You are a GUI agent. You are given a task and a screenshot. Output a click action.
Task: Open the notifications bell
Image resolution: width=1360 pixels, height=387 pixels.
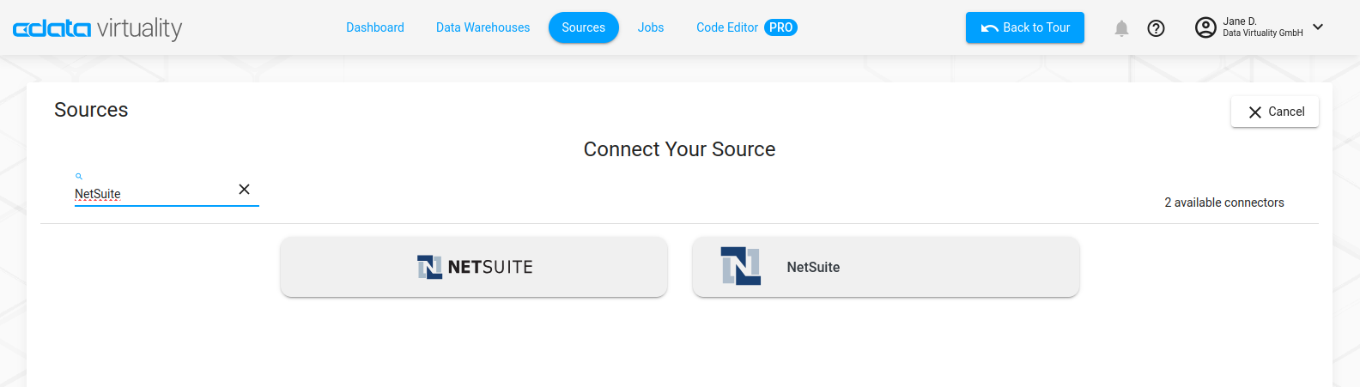point(1121,28)
